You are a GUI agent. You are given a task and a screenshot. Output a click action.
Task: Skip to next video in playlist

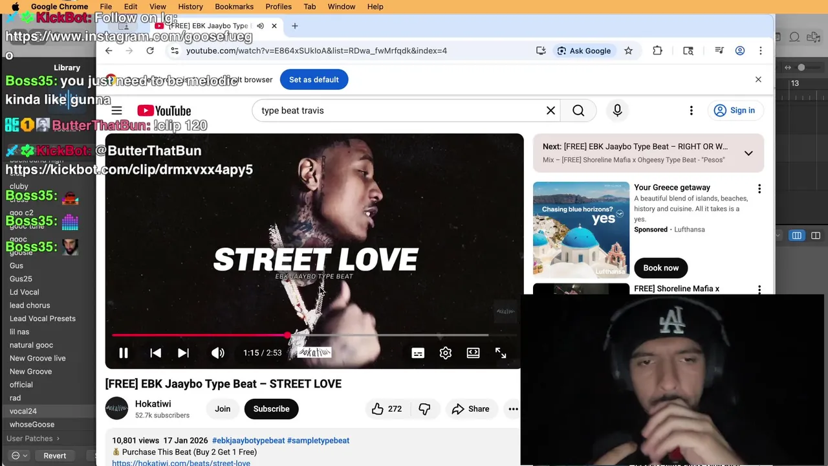[183, 353]
